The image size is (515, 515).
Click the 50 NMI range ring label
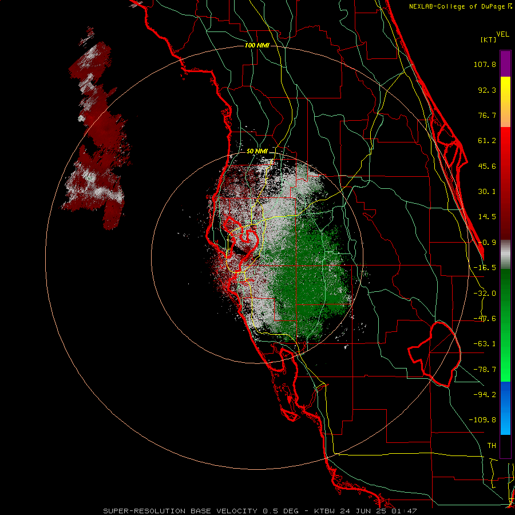(257, 152)
